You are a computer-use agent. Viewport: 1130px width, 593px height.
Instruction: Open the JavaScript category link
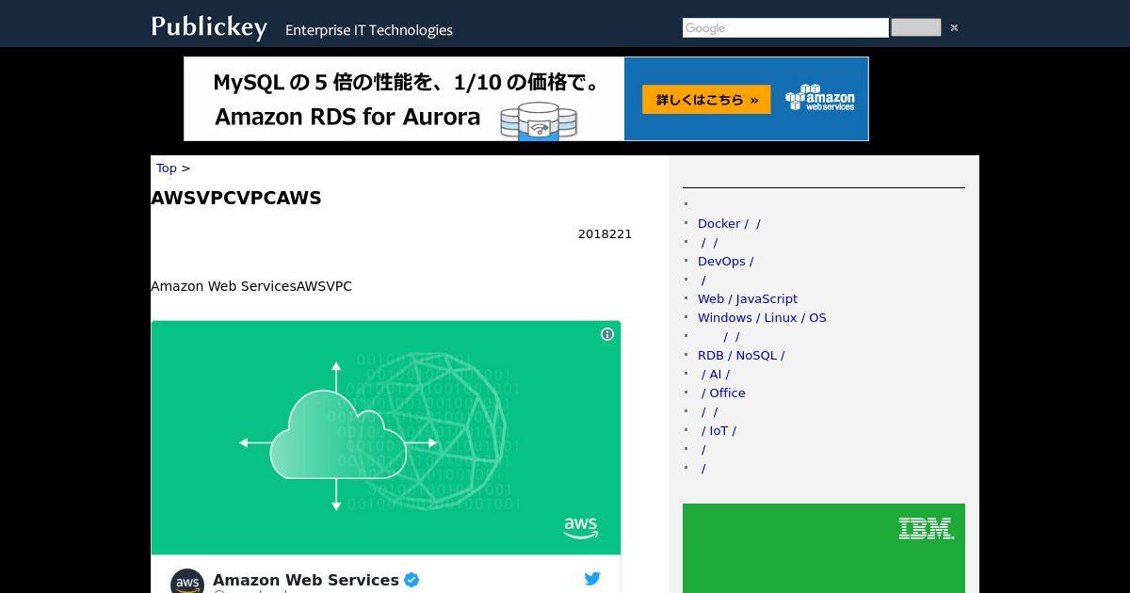coord(767,298)
